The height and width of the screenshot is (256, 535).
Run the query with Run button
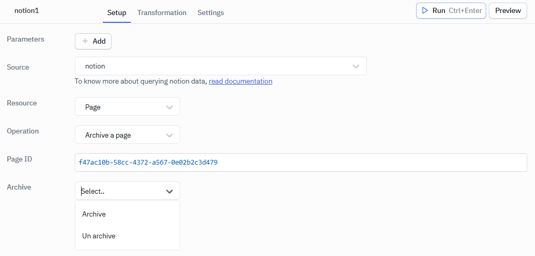point(450,10)
